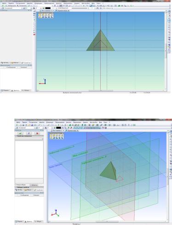Open the Операции menu in lower window

[50, 122]
